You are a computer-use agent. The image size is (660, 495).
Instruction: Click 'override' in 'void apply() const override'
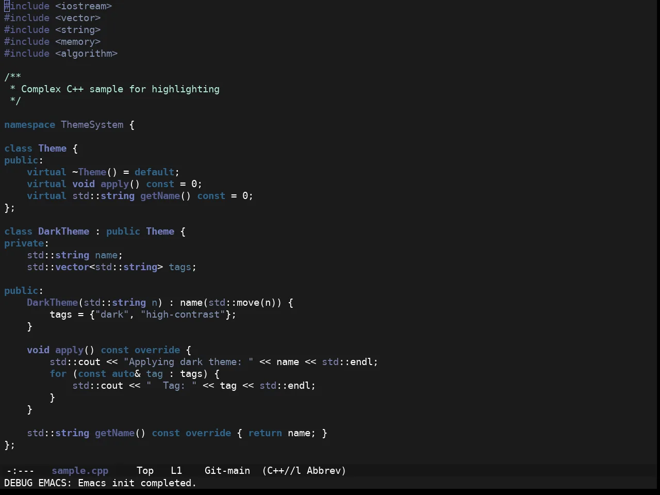[x=157, y=350]
